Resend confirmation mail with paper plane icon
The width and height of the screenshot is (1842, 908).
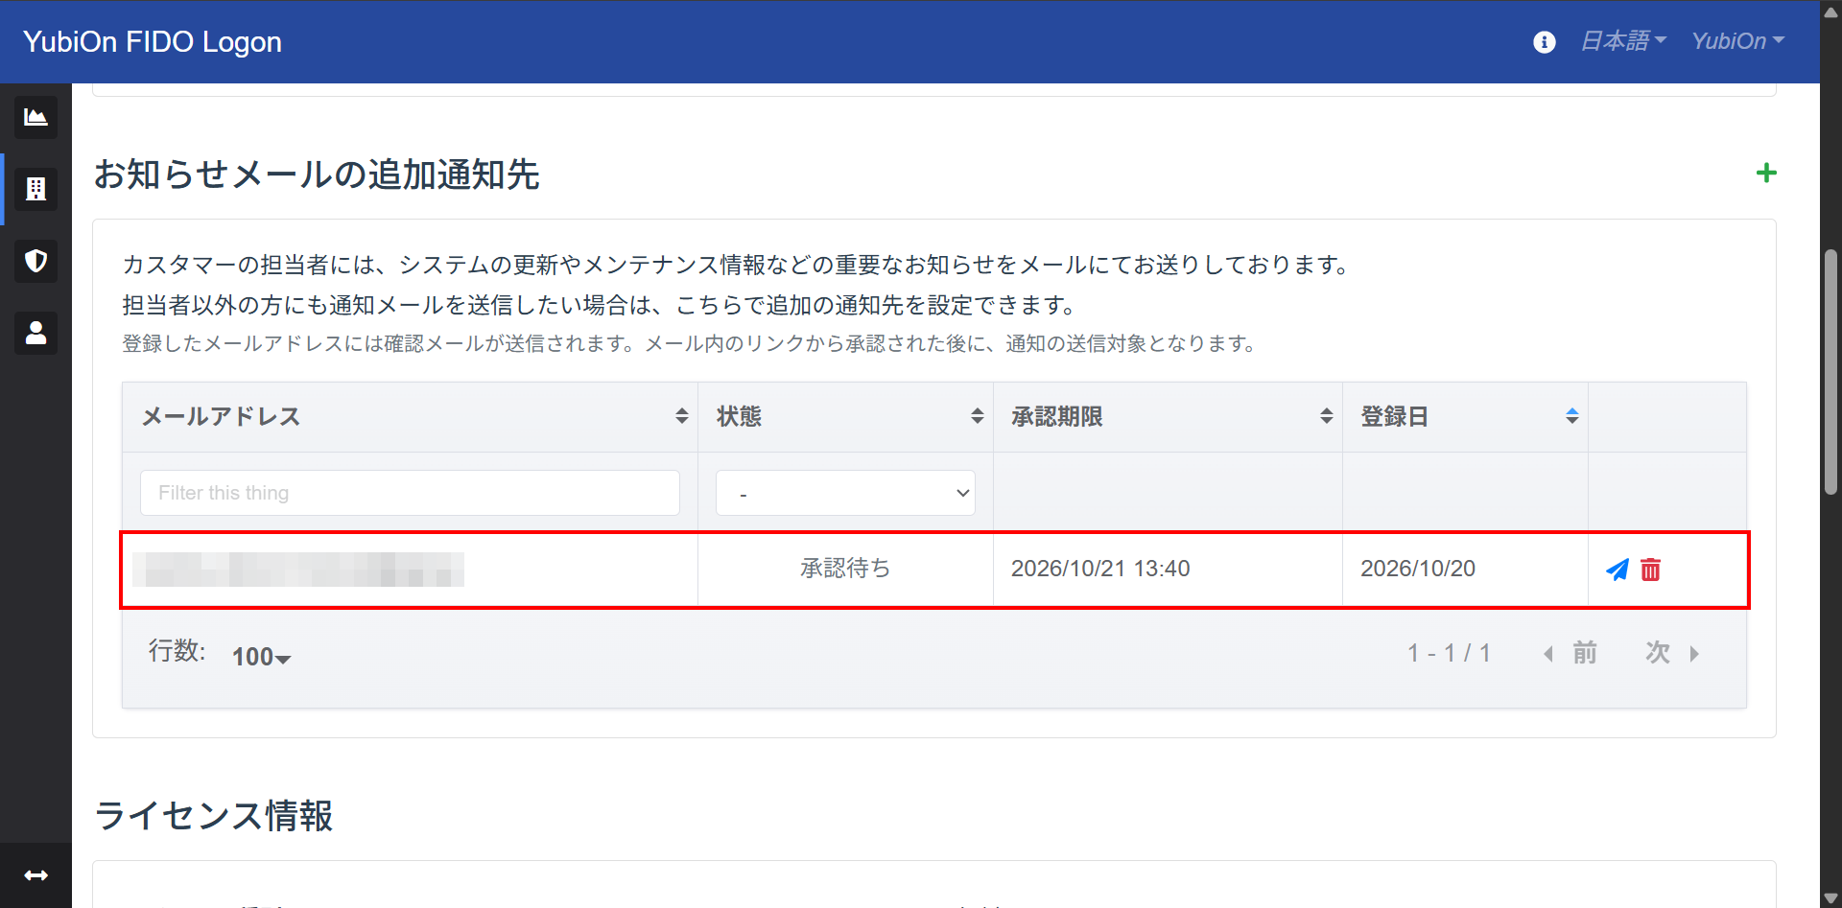pyautogui.click(x=1617, y=570)
